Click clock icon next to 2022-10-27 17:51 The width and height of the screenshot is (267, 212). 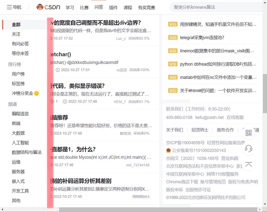58,70
